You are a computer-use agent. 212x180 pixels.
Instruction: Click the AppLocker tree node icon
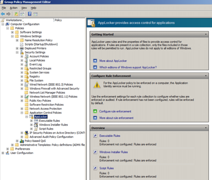point(31,117)
